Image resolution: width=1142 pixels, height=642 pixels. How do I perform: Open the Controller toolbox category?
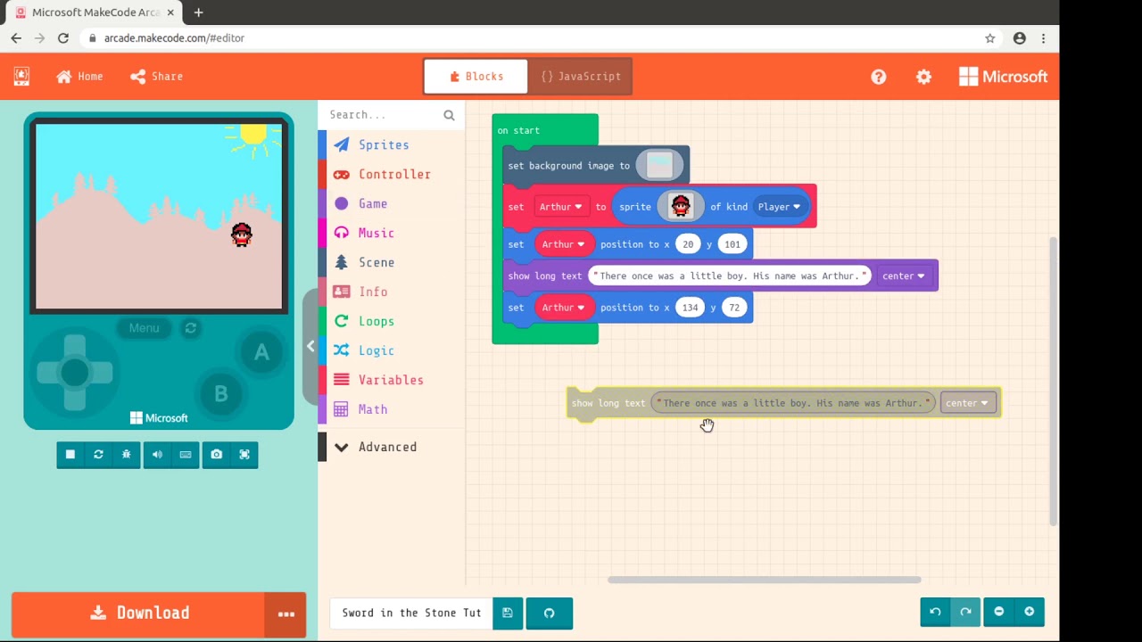click(x=392, y=174)
